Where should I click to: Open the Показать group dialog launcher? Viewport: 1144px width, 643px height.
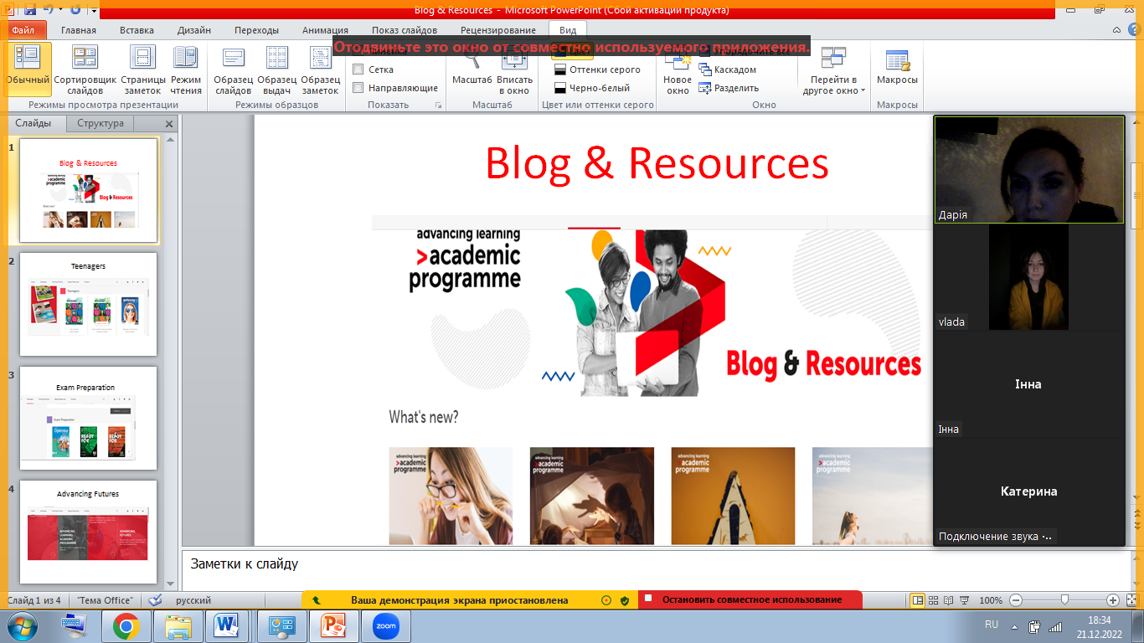(437, 105)
